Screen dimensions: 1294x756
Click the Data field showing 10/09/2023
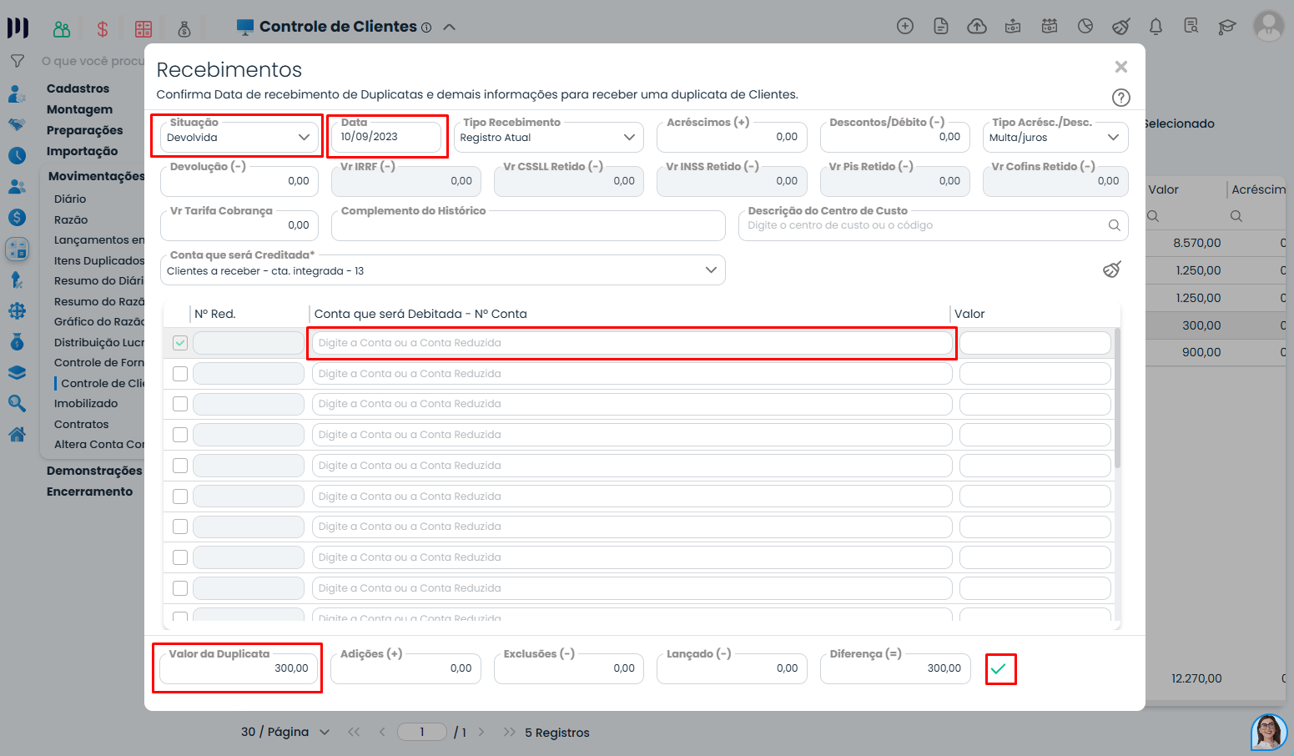pyautogui.click(x=387, y=138)
